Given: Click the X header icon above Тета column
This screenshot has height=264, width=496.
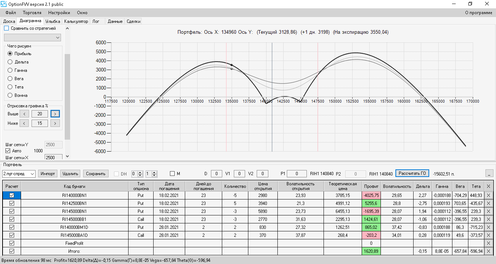Looking at the screenshot, I should [x=488, y=186].
